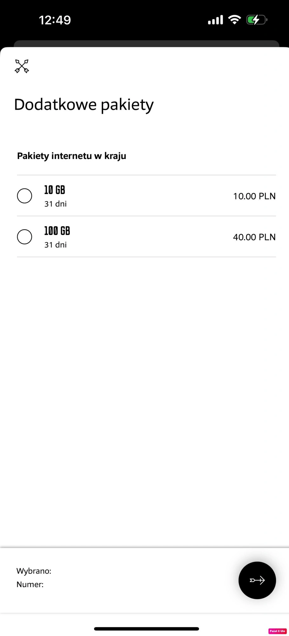Tap the 10 GB package title
This screenshot has height=636, width=289.
(x=55, y=190)
